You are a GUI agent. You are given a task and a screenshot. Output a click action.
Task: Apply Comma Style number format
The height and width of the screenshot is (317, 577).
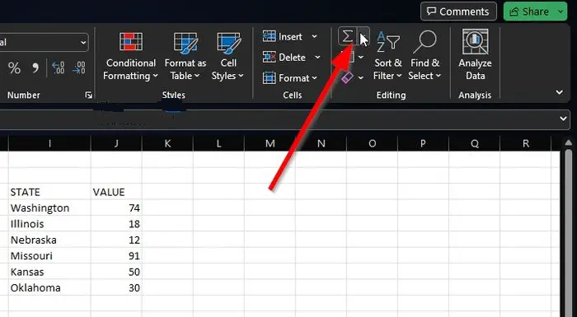(35, 68)
